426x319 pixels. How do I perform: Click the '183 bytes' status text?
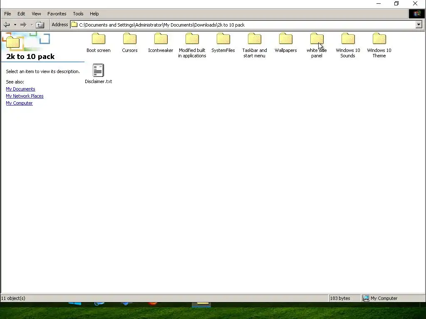tap(340, 298)
